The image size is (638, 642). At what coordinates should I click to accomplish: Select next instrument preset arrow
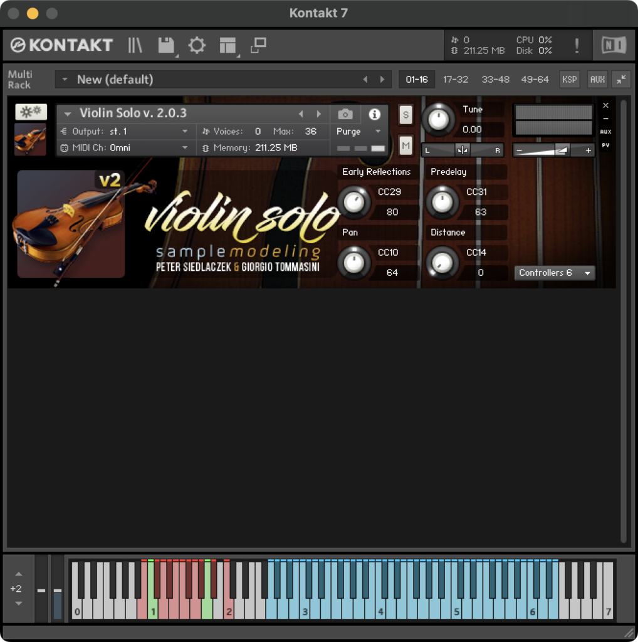tap(319, 114)
